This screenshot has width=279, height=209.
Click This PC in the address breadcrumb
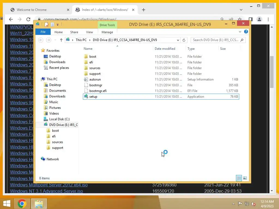click(81, 40)
